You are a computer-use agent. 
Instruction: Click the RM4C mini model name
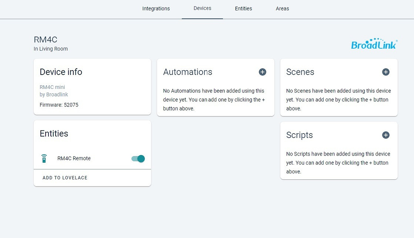[52, 87]
